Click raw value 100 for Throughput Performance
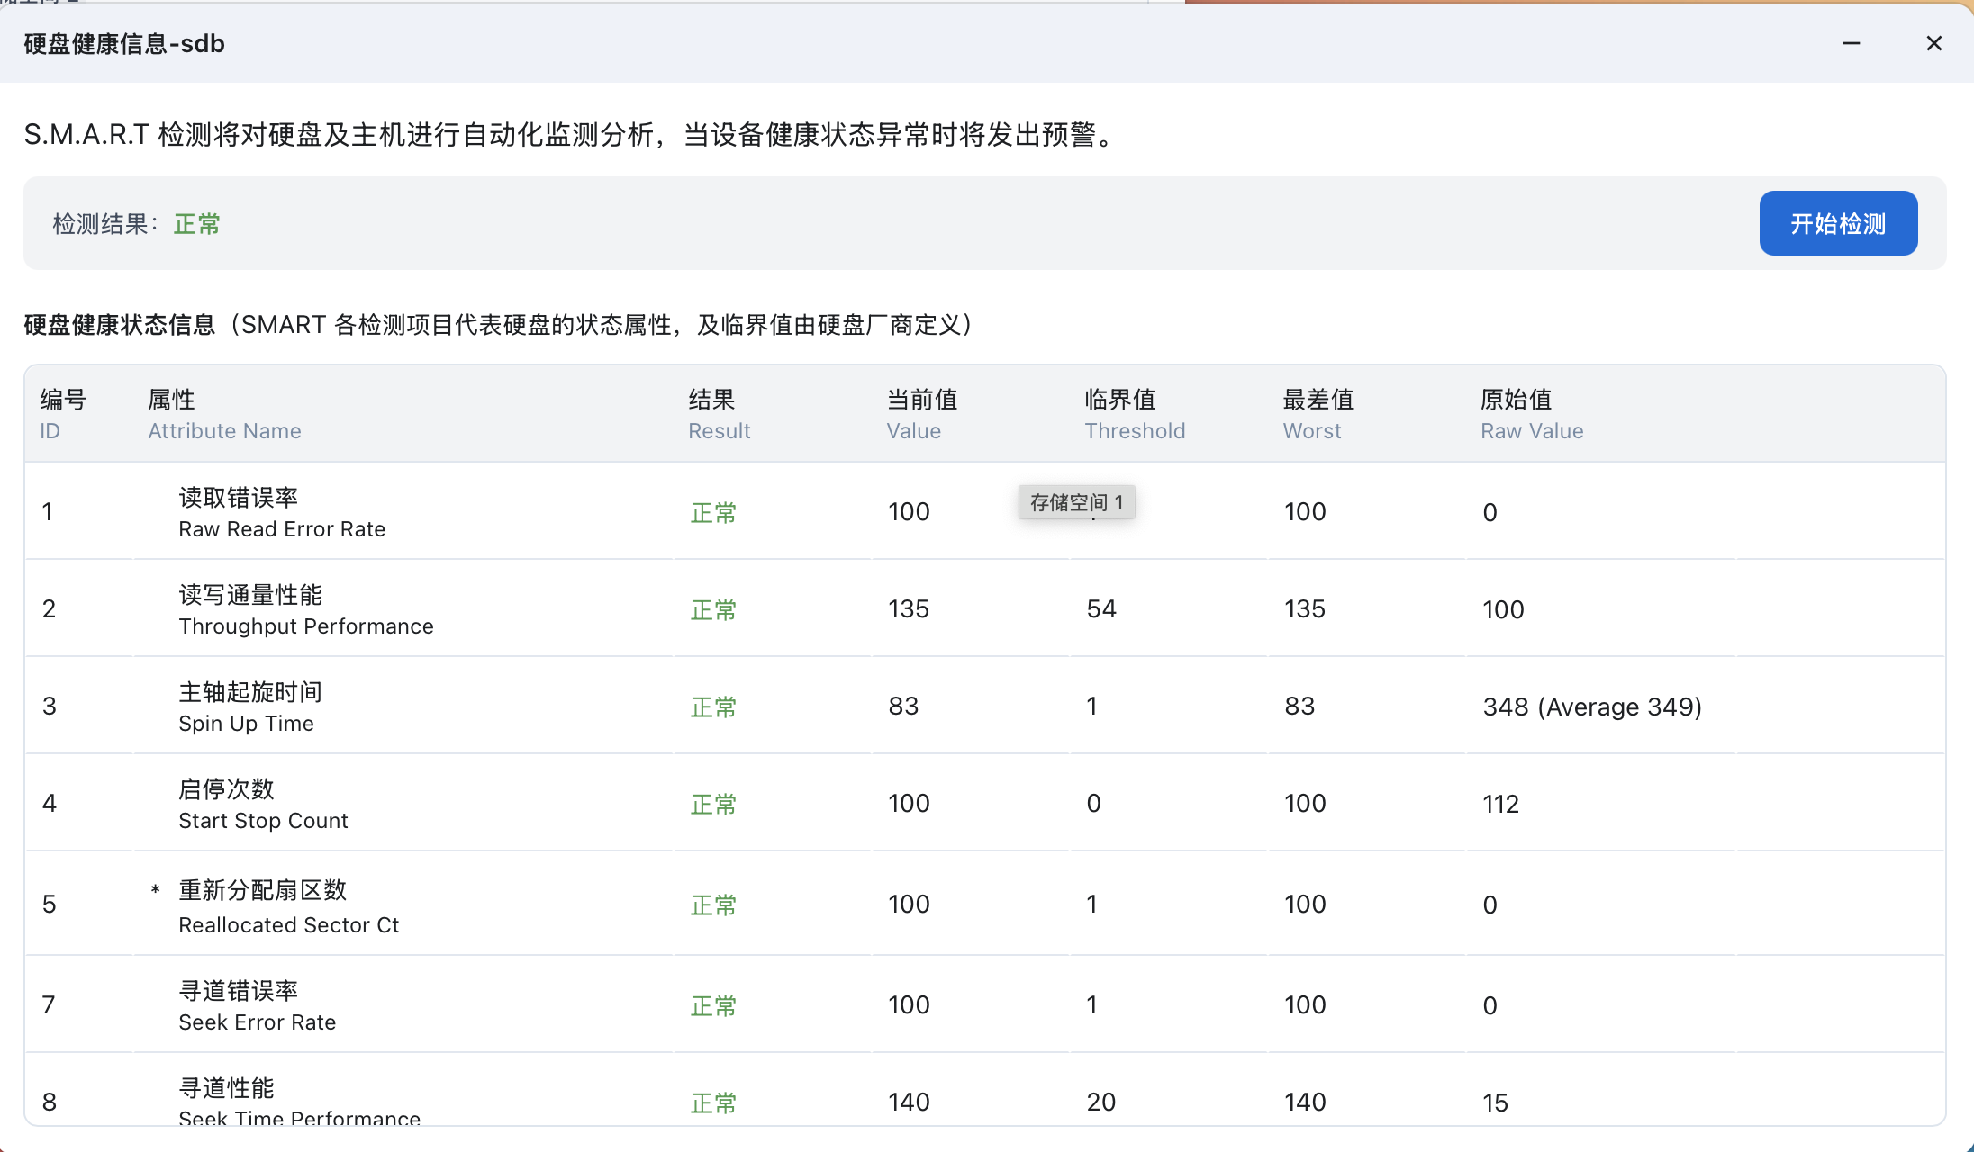The width and height of the screenshot is (1974, 1152). [x=1503, y=609]
